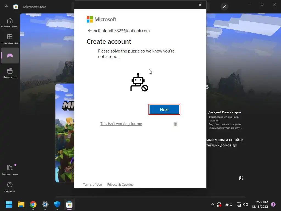Open File Explorer from taskbar
281x211 pixels.
[x=21, y=204]
